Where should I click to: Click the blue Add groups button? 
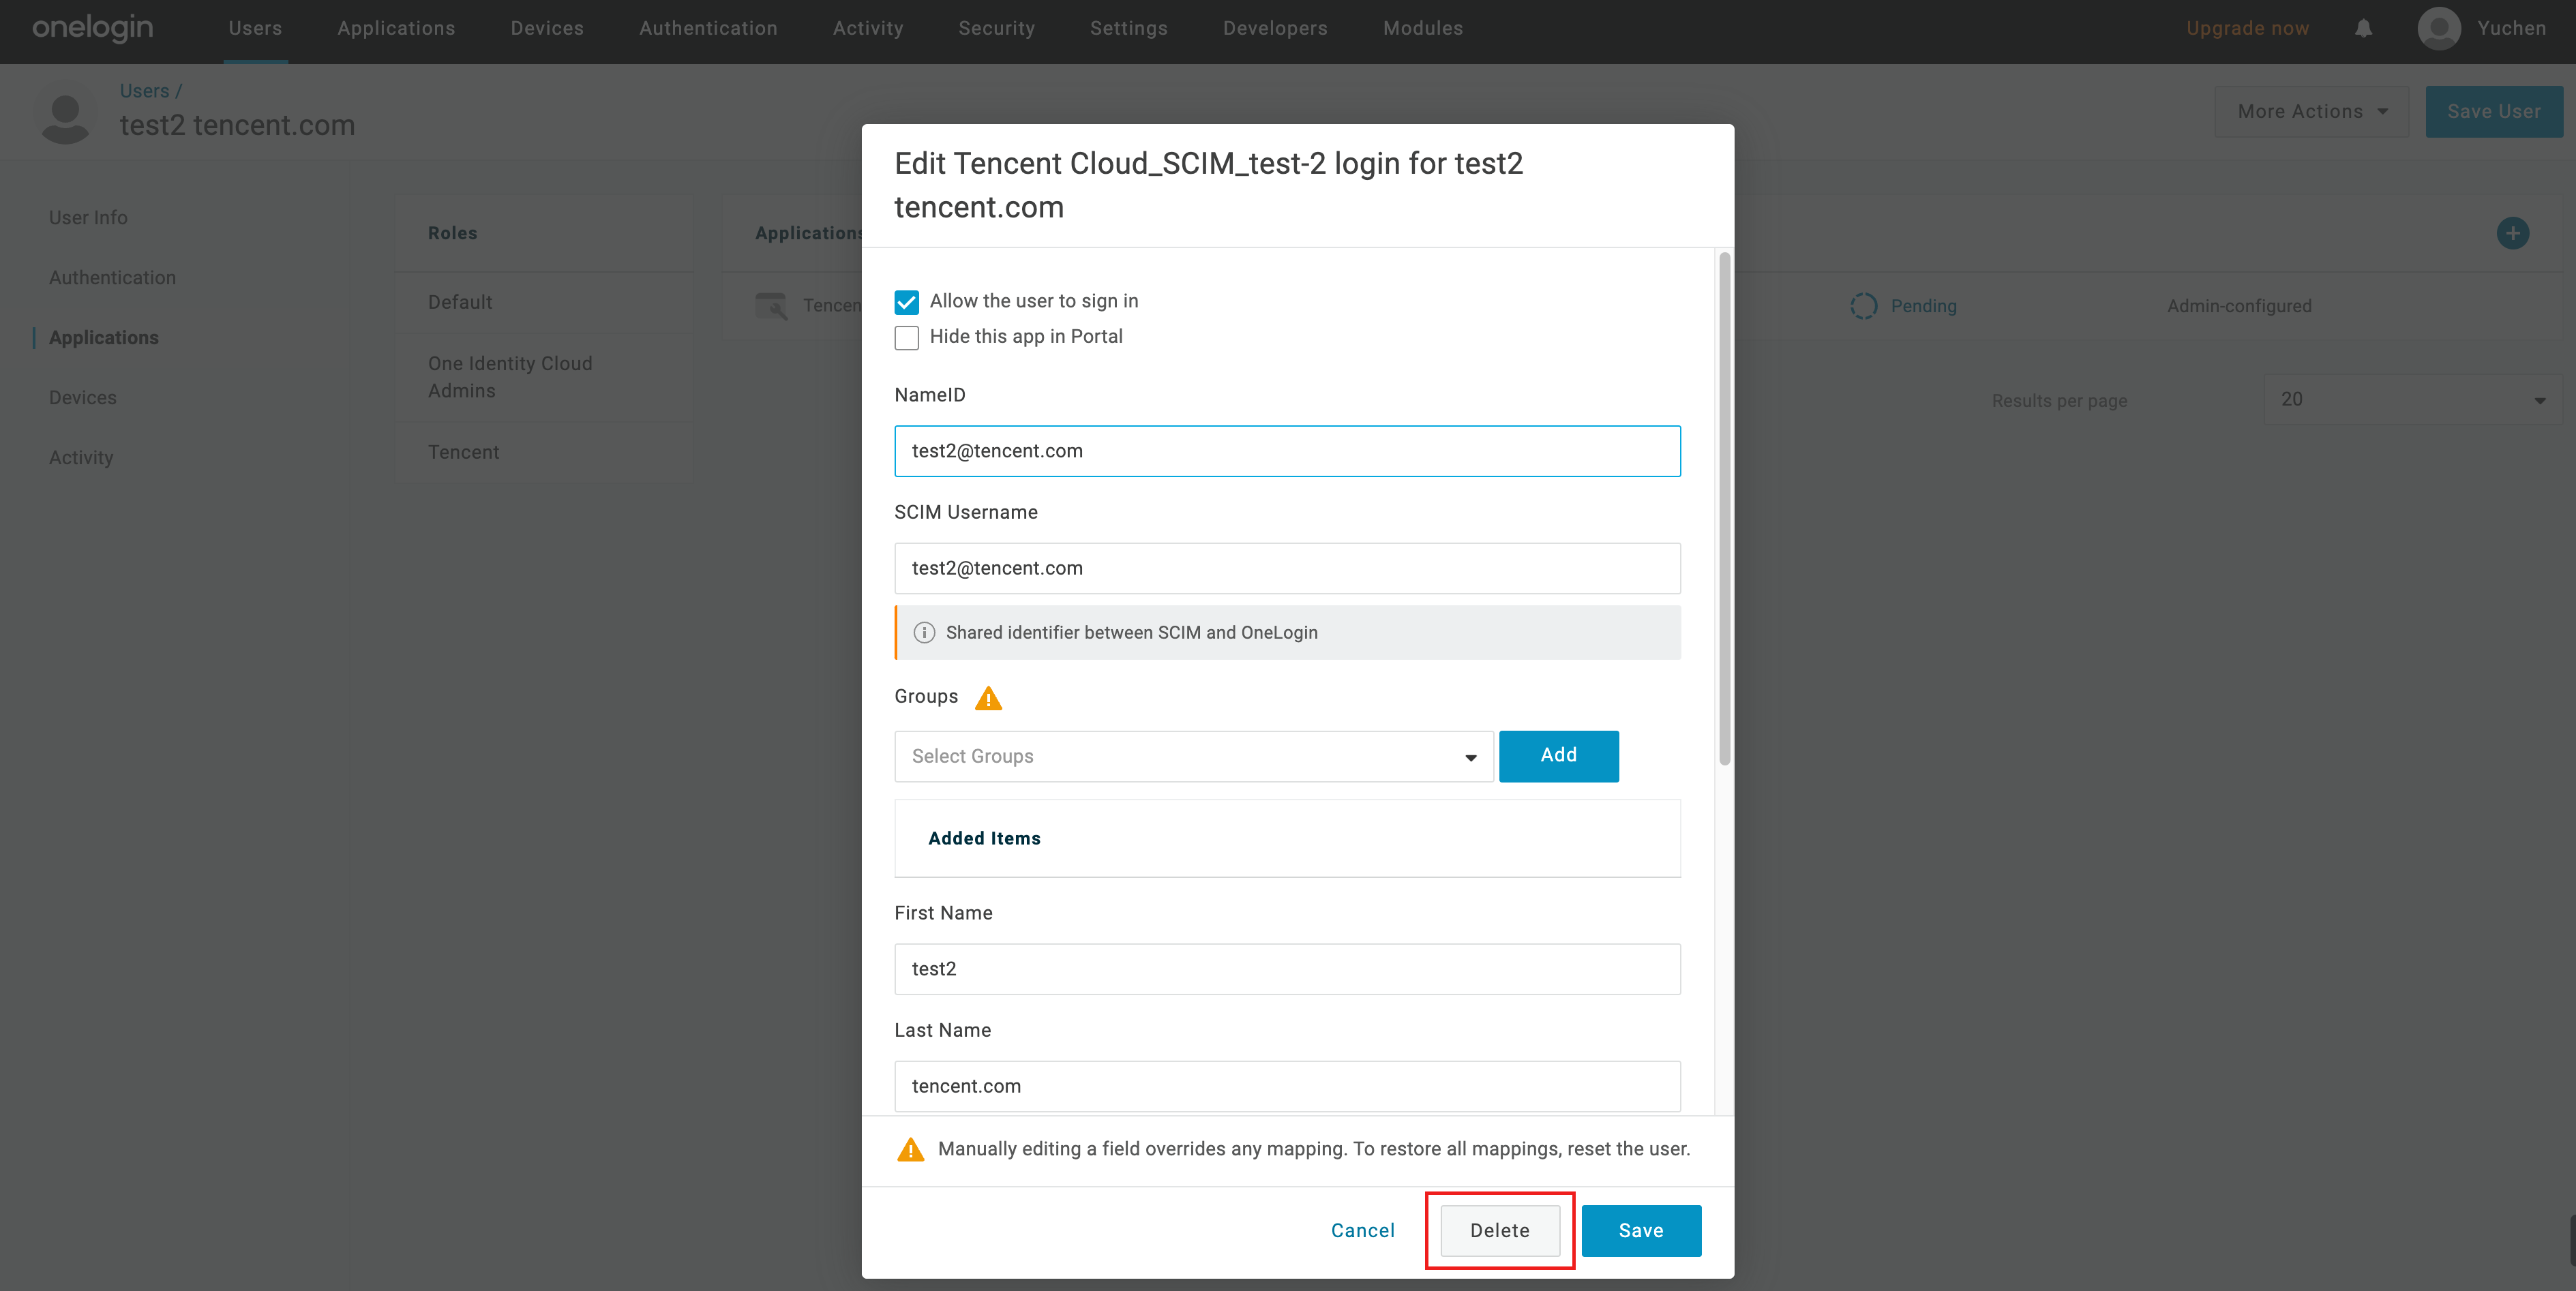tap(1557, 755)
